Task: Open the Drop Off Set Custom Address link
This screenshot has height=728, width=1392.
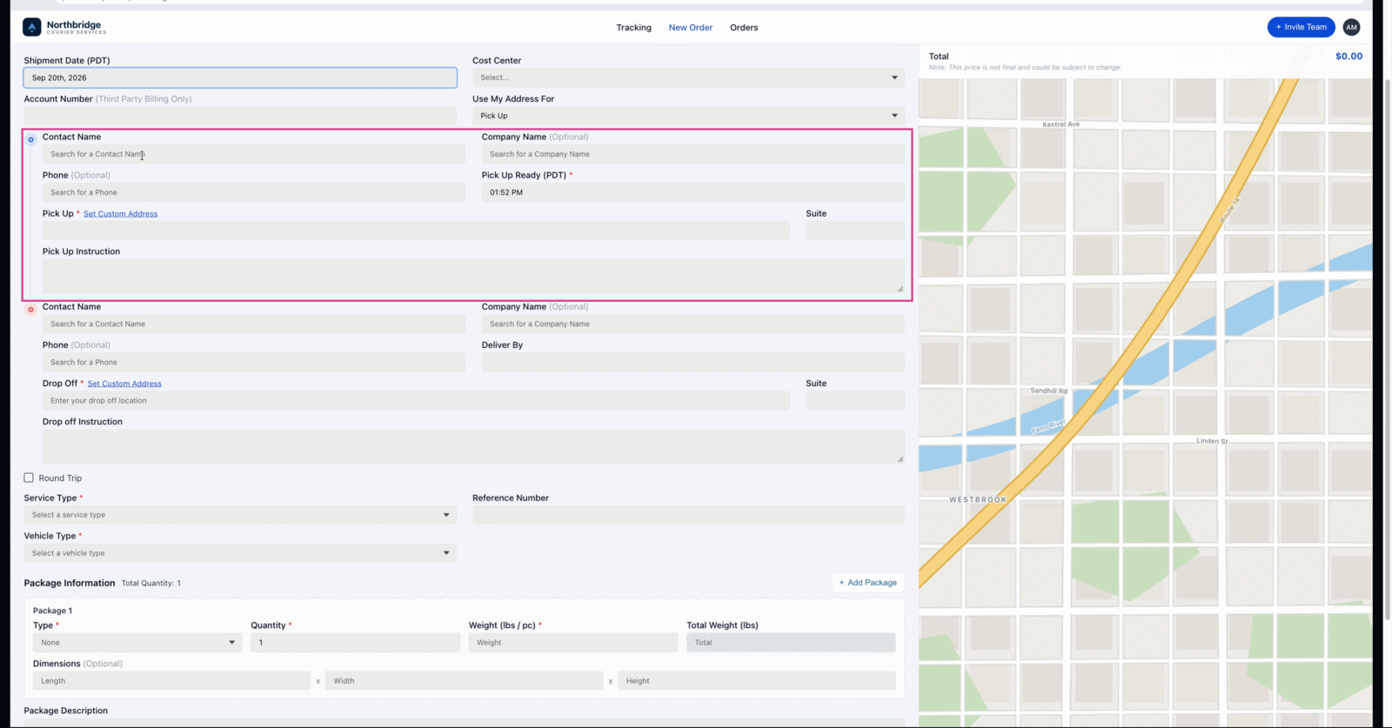Action: point(124,384)
